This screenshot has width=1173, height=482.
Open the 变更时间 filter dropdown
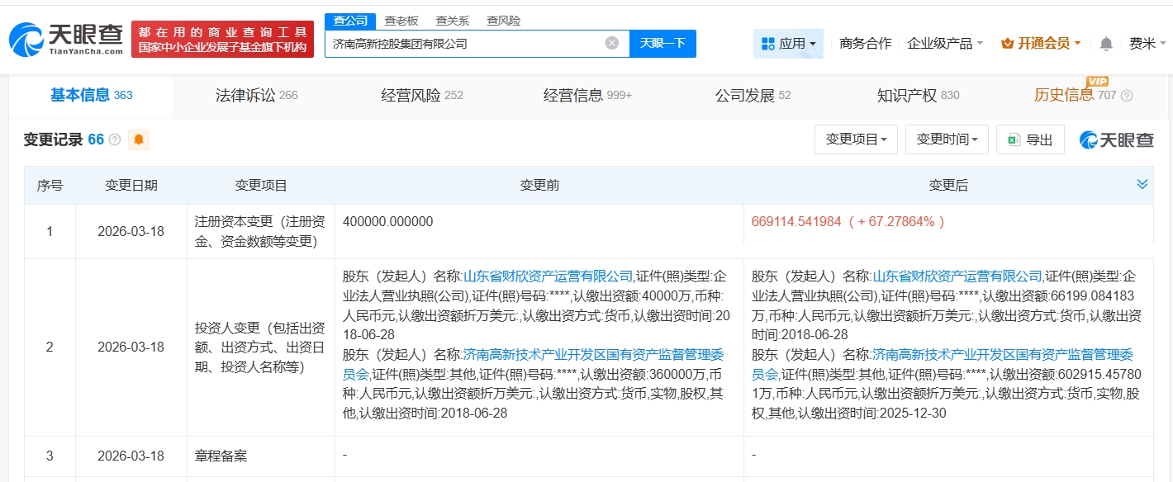coord(947,140)
